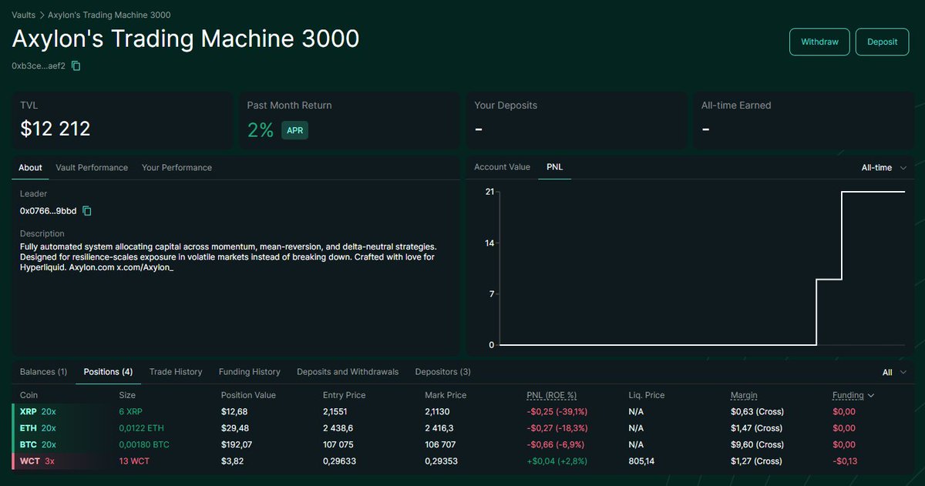Click the 2% past month return value
The width and height of the screenshot is (925, 486).
click(261, 129)
